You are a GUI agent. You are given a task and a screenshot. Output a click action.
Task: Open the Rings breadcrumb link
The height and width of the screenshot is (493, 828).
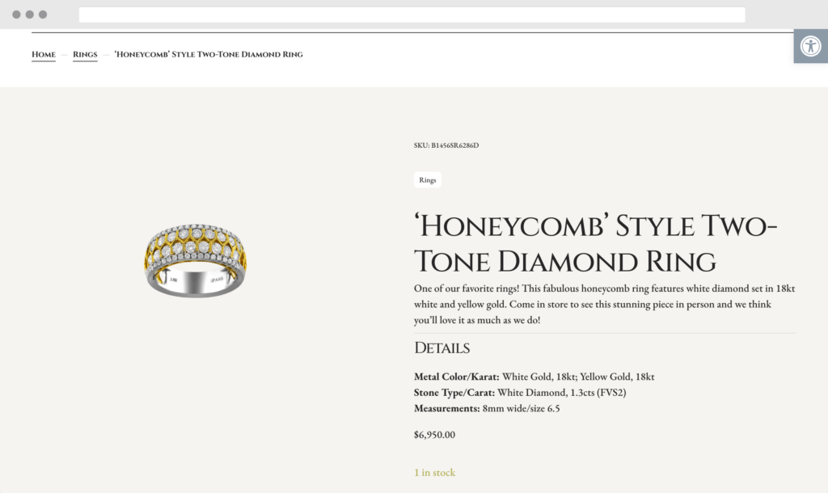(x=85, y=55)
